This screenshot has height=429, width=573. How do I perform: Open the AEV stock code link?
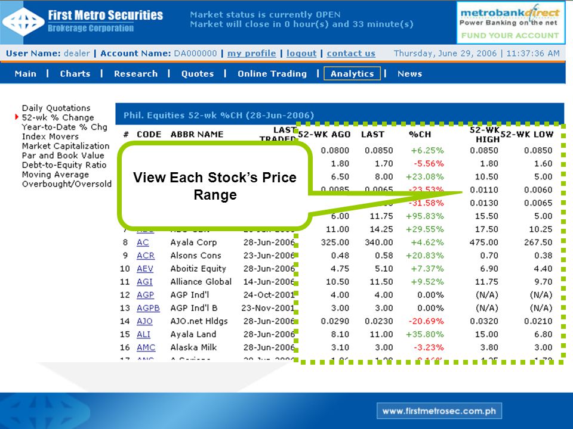pos(144,269)
